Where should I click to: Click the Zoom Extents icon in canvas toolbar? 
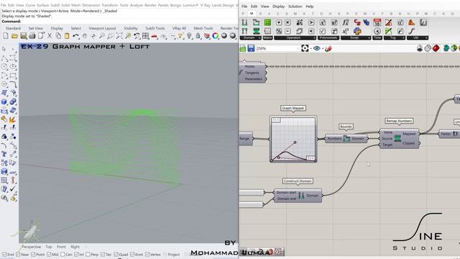pyautogui.click(x=305, y=48)
